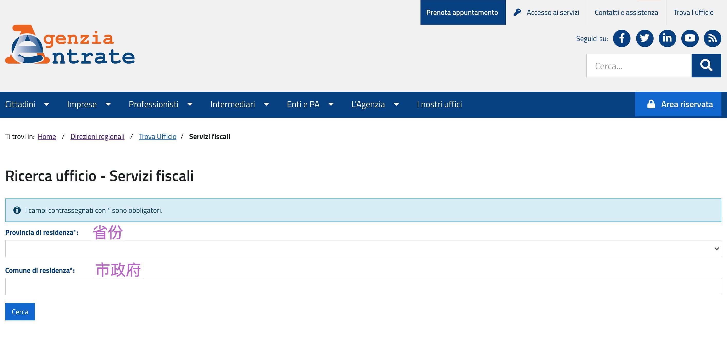Screen dimensions: 727x364
Task: Expand the Intermediari menu arrow
Action: coord(266,104)
